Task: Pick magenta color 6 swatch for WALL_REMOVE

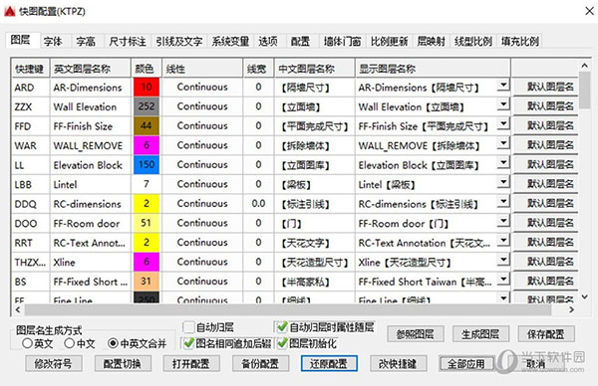Action: click(x=147, y=145)
